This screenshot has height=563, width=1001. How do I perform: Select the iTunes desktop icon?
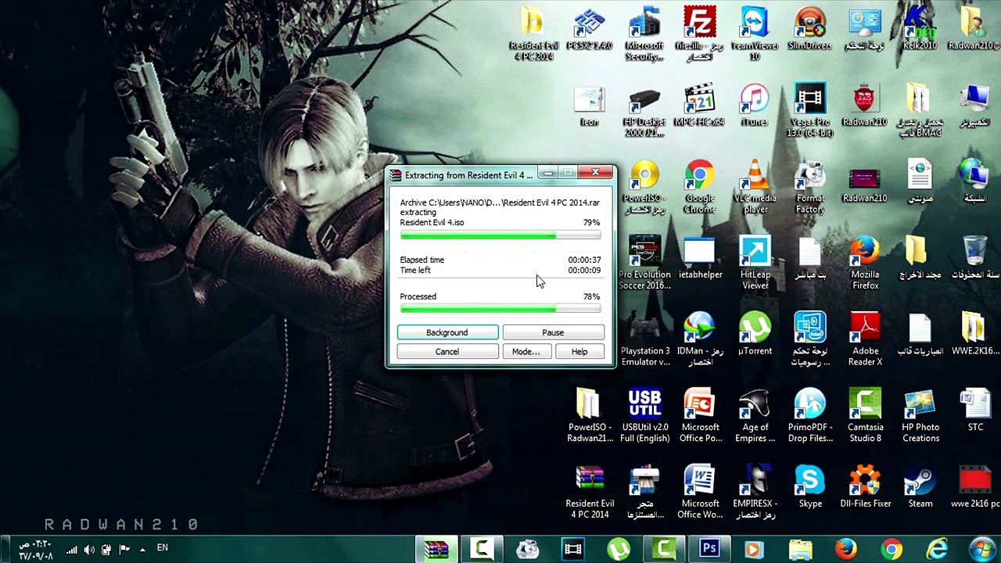tap(755, 106)
